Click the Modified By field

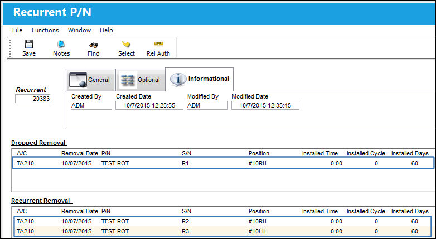tap(207, 105)
